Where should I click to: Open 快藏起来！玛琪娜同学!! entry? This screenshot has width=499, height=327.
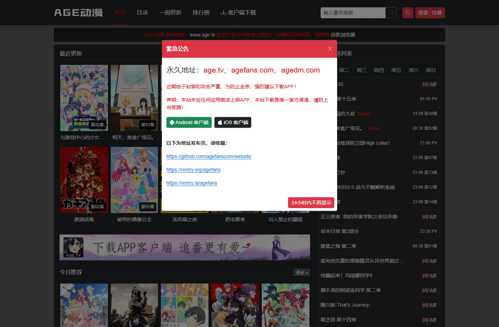point(347,275)
